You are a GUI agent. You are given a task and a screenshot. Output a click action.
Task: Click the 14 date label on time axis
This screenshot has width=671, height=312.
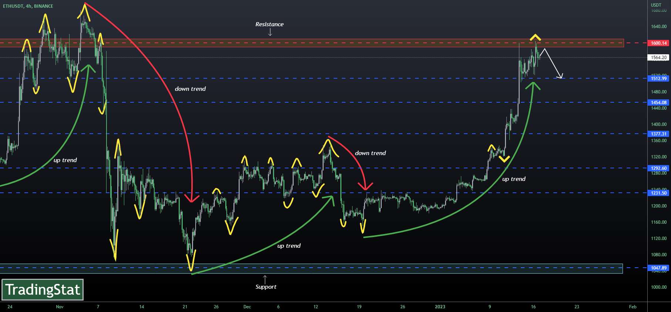point(142,307)
